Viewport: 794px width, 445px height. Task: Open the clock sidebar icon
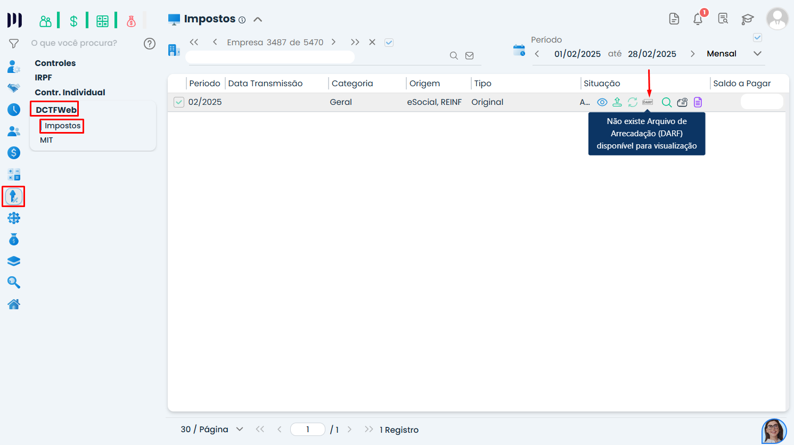point(14,110)
